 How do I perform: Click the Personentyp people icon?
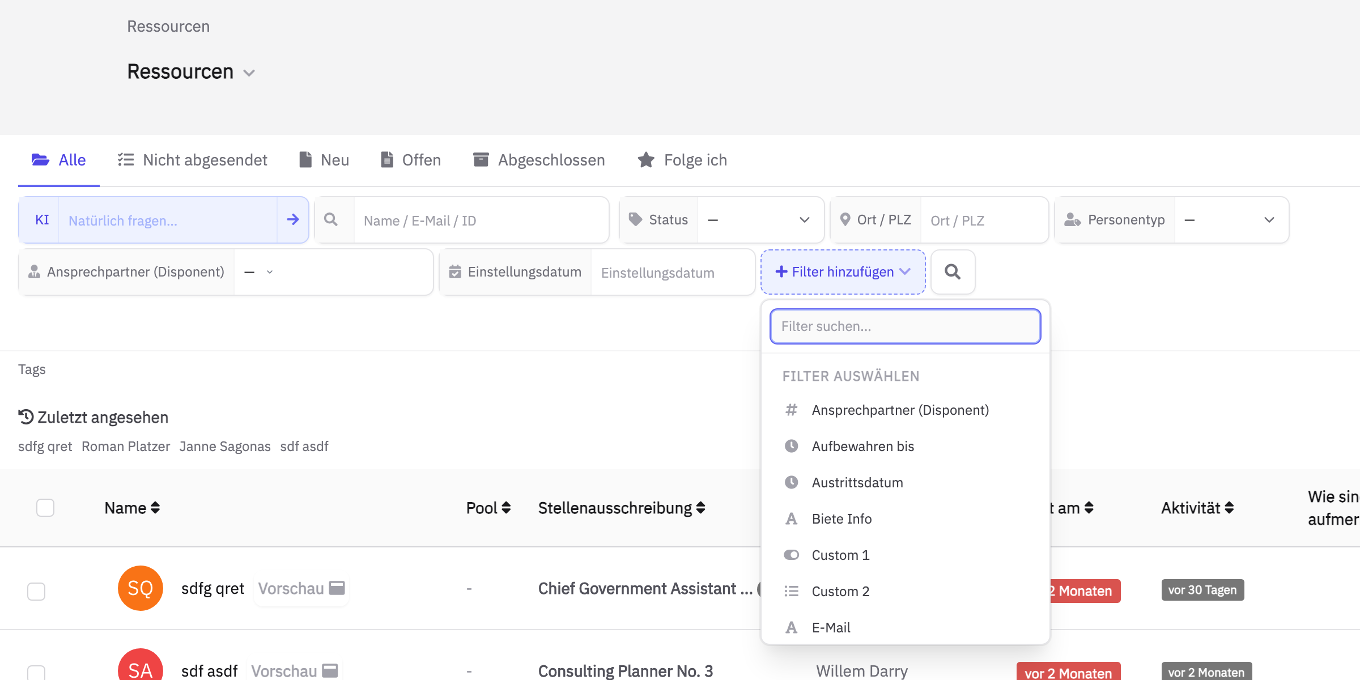[1072, 220]
